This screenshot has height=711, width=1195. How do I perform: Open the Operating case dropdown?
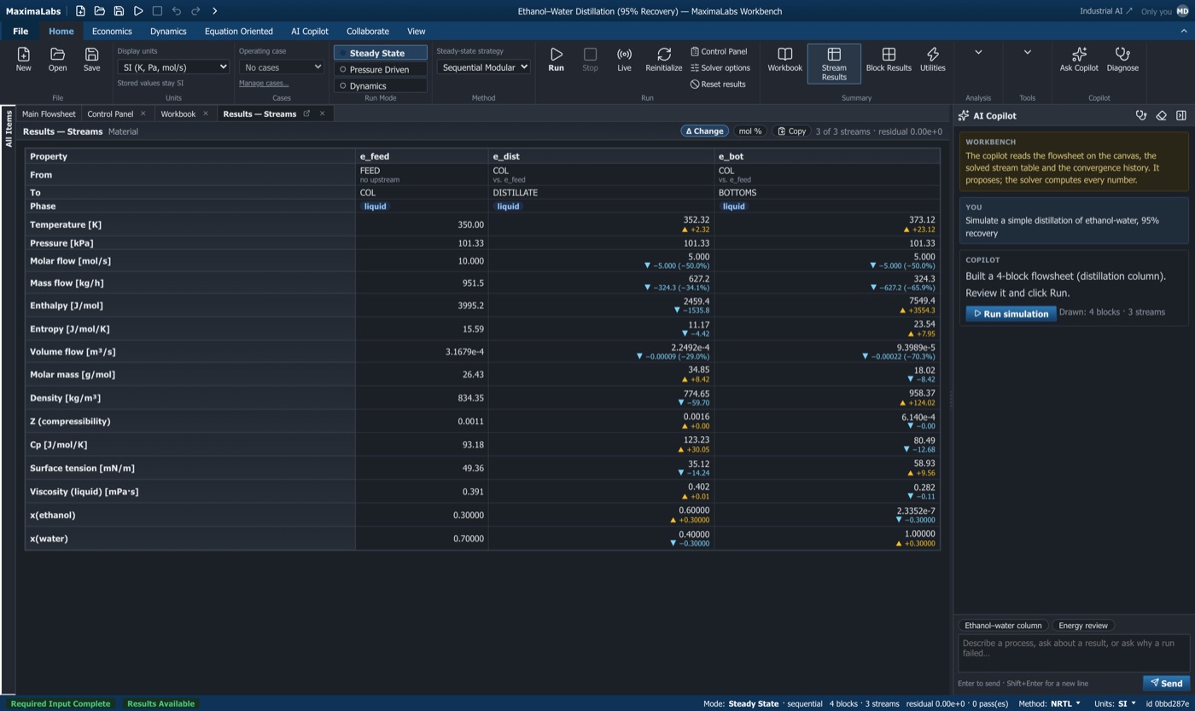[282, 67]
